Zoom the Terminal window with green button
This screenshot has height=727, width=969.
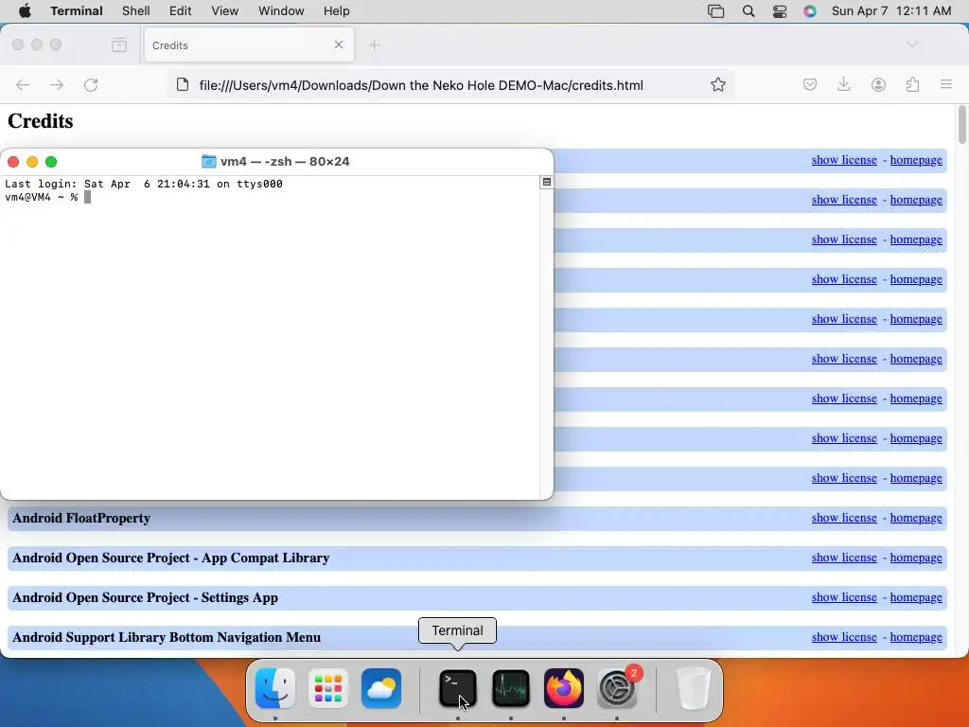pos(51,162)
